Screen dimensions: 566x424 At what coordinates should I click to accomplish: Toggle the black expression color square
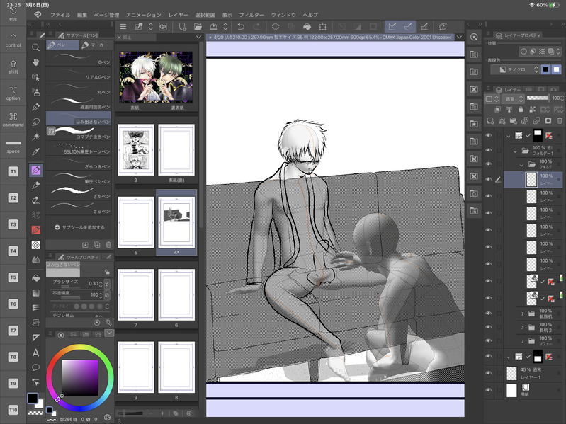tap(545, 69)
